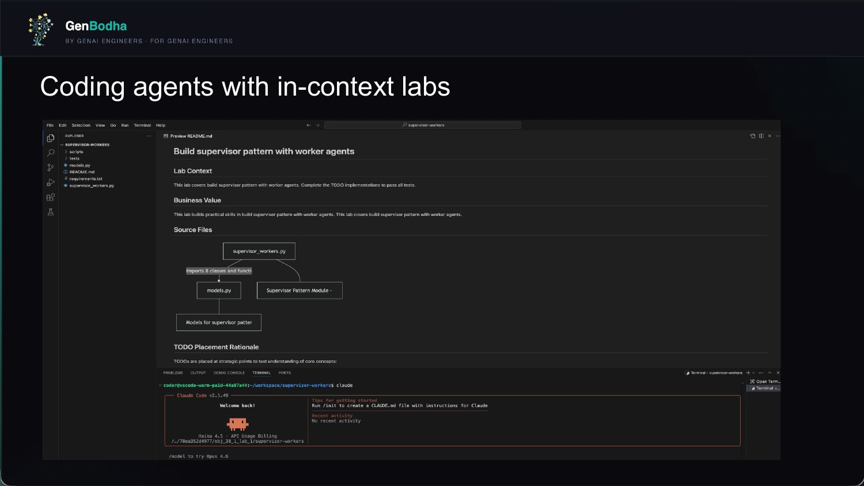The width and height of the screenshot is (864, 486).
Task: Open the Testing flask icon view
Action: click(51, 212)
